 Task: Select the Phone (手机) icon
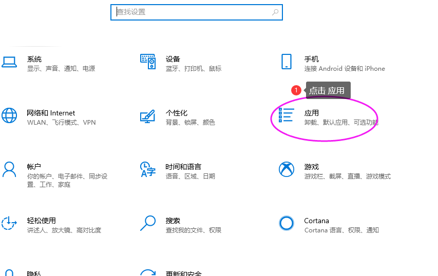287,62
